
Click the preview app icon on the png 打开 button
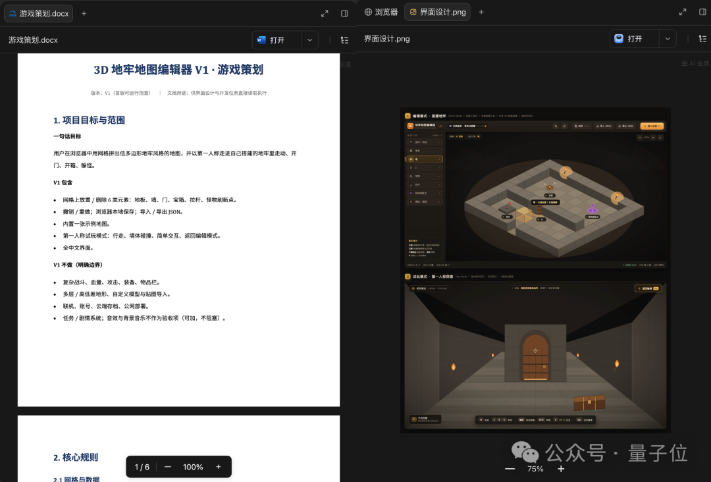pyautogui.click(x=618, y=39)
